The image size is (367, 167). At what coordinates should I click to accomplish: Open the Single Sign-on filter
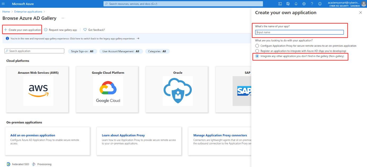point(82,52)
